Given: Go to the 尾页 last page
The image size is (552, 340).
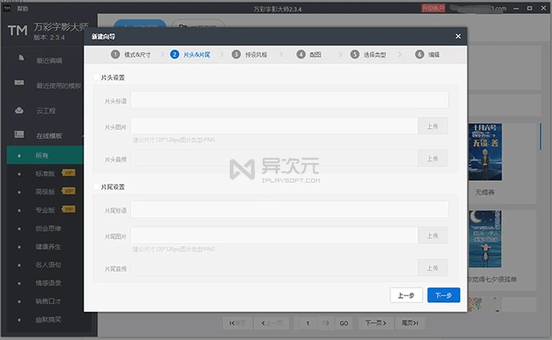Looking at the screenshot, I should click(410, 323).
